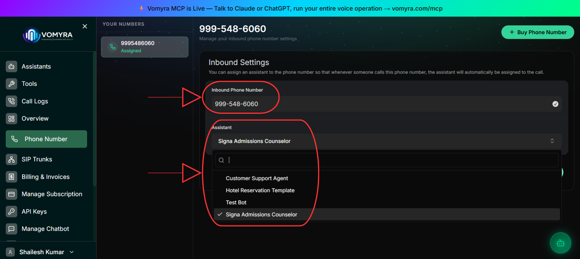Click the SIP Trunks network icon
The width and height of the screenshot is (580, 259).
[11, 159]
